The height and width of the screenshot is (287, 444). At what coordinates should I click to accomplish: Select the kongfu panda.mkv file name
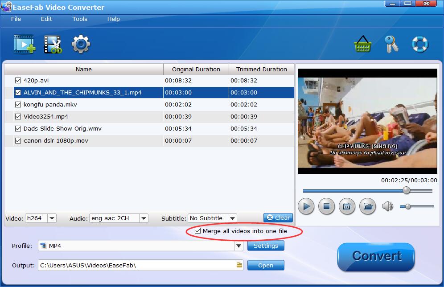tap(50, 104)
